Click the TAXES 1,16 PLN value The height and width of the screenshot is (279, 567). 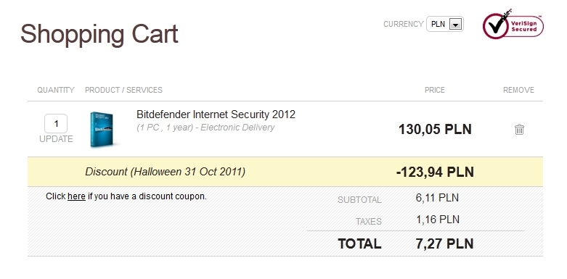coord(438,220)
